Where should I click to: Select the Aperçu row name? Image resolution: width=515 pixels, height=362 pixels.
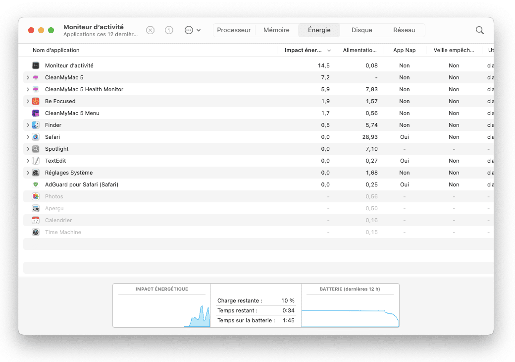[54, 208]
